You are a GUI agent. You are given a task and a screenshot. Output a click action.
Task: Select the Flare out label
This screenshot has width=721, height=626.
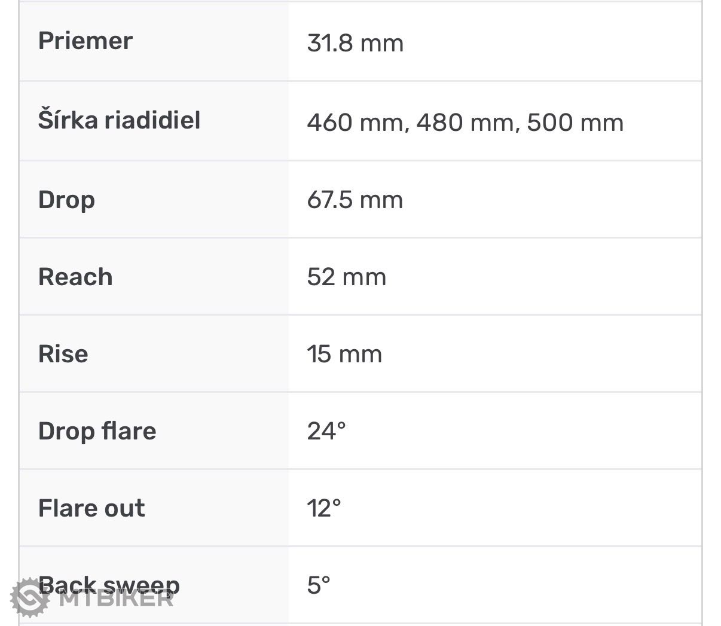click(91, 508)
